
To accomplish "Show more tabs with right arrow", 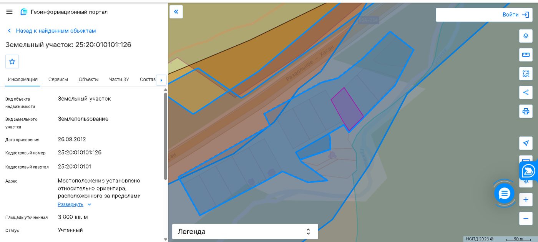I will [161, 80].
